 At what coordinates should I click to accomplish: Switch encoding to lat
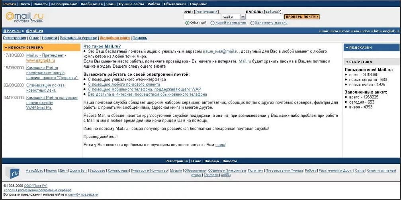[376, 31]
